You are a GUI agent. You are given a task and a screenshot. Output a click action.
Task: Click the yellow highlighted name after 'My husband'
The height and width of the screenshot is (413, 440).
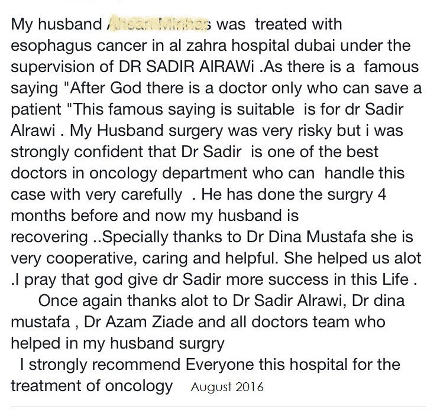[x=158, y=23]
